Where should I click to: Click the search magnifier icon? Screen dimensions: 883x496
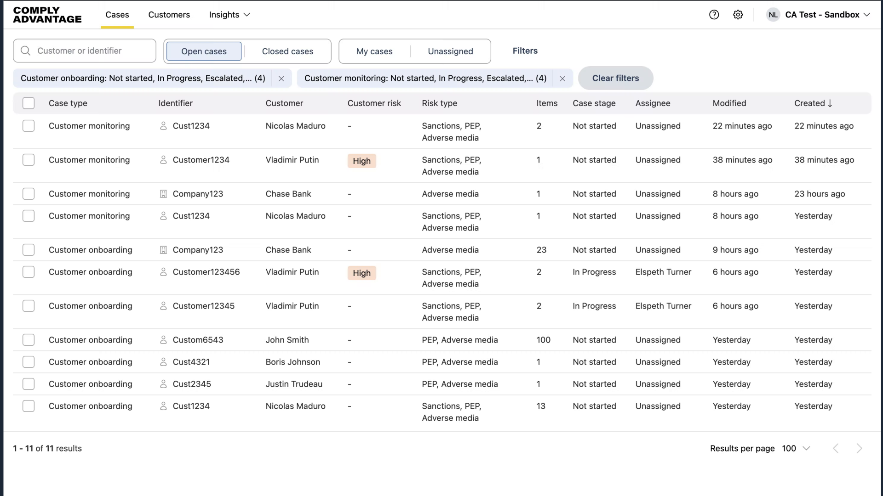point(26,51)
